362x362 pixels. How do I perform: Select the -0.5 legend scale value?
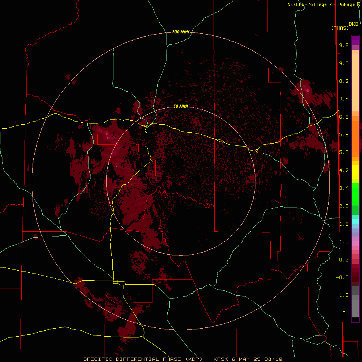tap(342, 278)
